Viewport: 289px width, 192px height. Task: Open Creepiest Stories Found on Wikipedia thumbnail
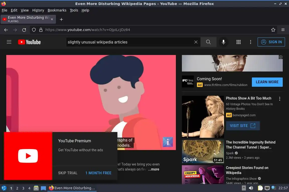(203, 174)
